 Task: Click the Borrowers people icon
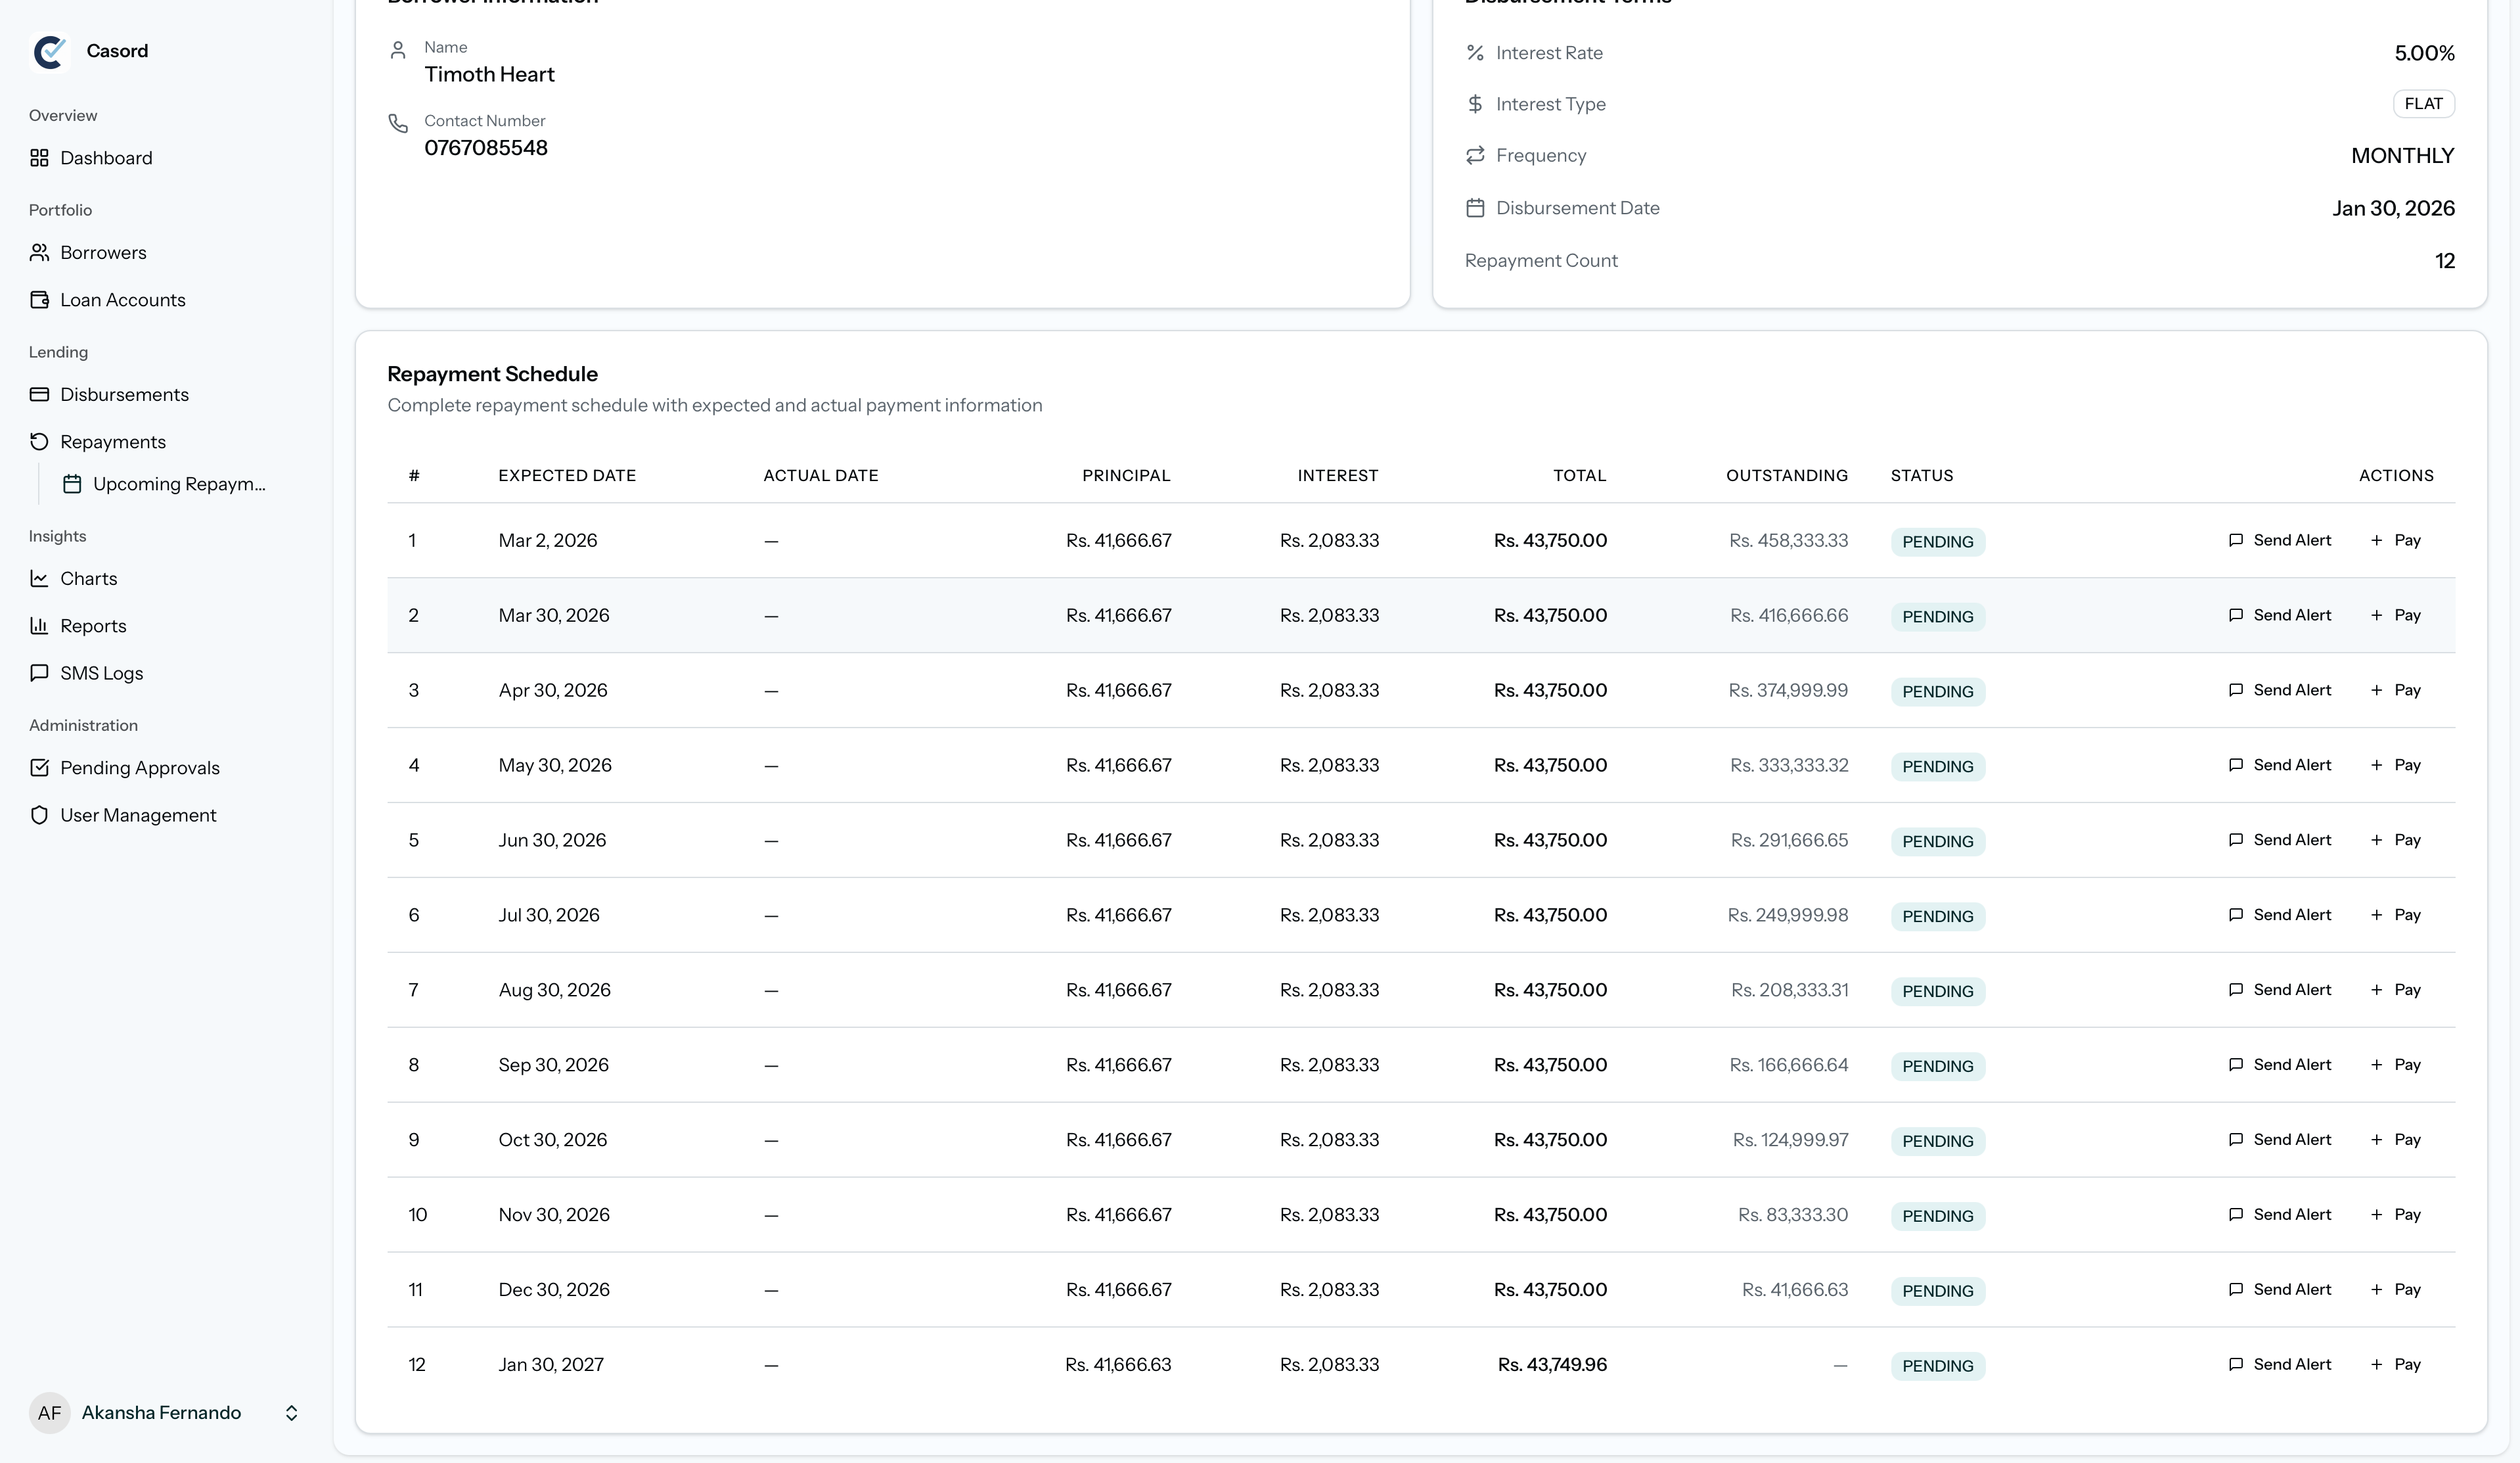39,252
